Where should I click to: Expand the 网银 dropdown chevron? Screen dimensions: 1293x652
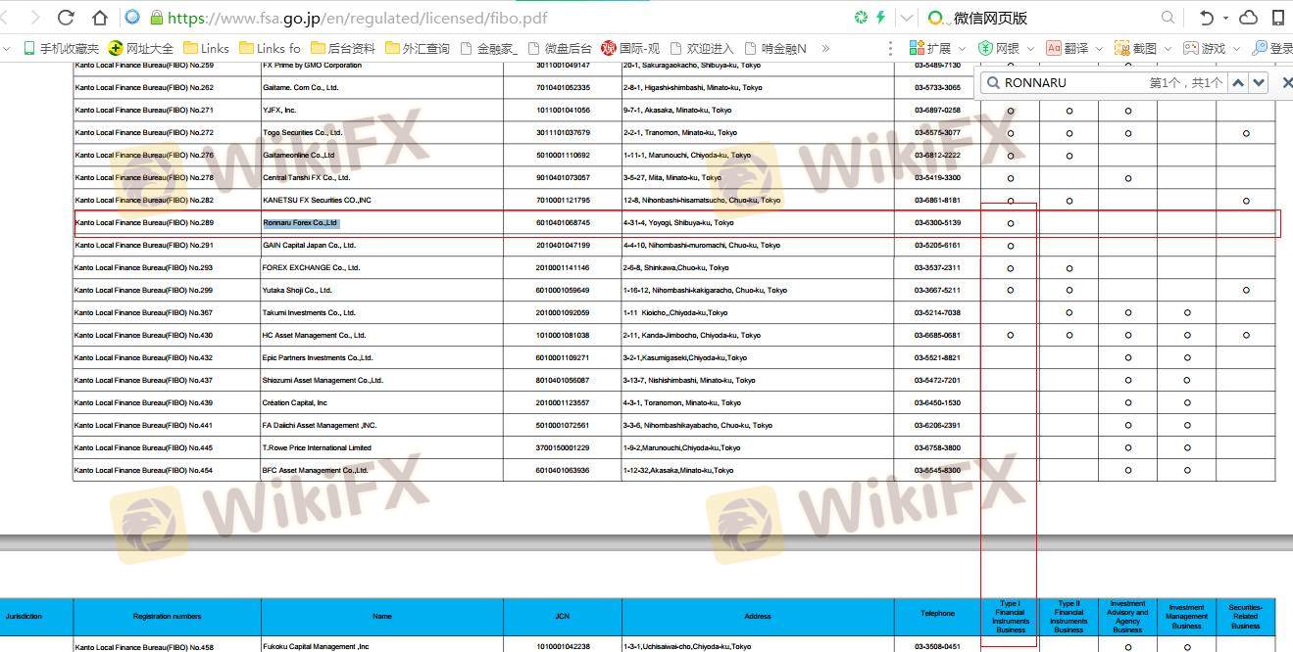point(1030,48)
